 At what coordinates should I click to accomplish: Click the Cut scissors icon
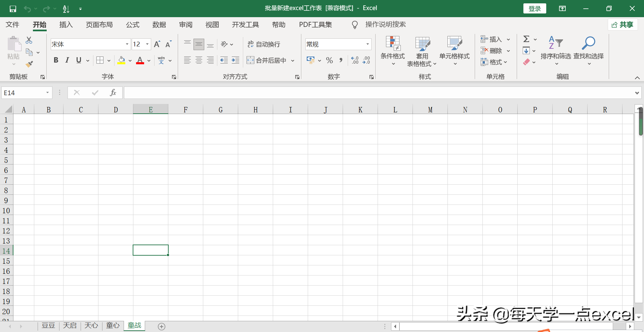(x=29, y=40)
